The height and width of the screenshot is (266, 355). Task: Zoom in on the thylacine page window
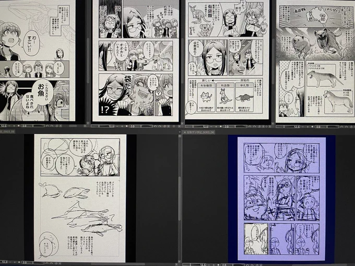[x=307, y=127]
